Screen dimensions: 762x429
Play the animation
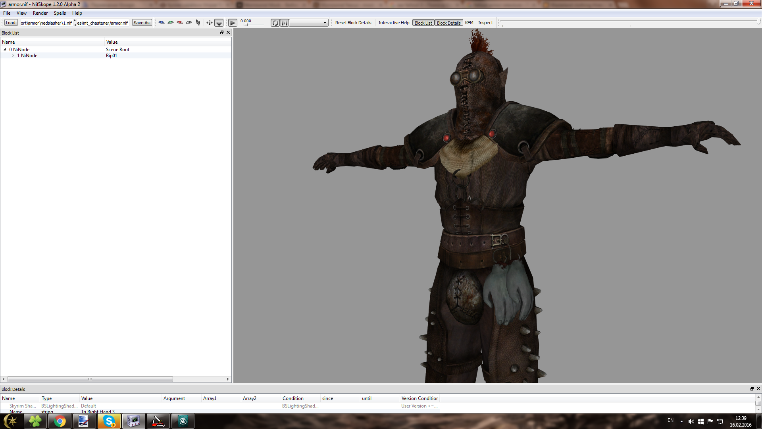[x=233, y=23]
